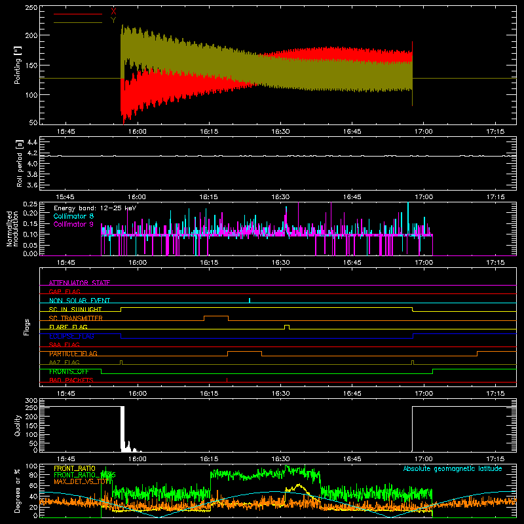The height and width of the screenshot is (524, 524).
Task: Click the 4.4 value on Roll period axis
Action: coord(32,142)
